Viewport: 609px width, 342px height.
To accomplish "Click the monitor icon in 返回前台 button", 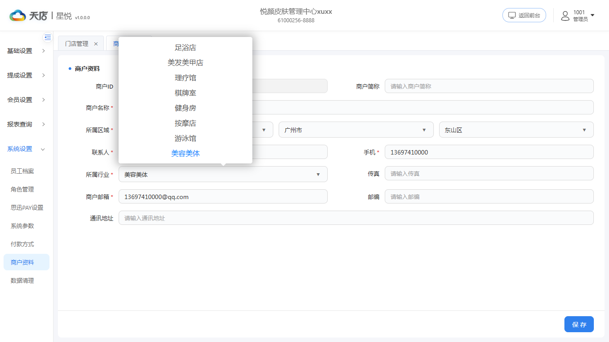I will (512, 15).
